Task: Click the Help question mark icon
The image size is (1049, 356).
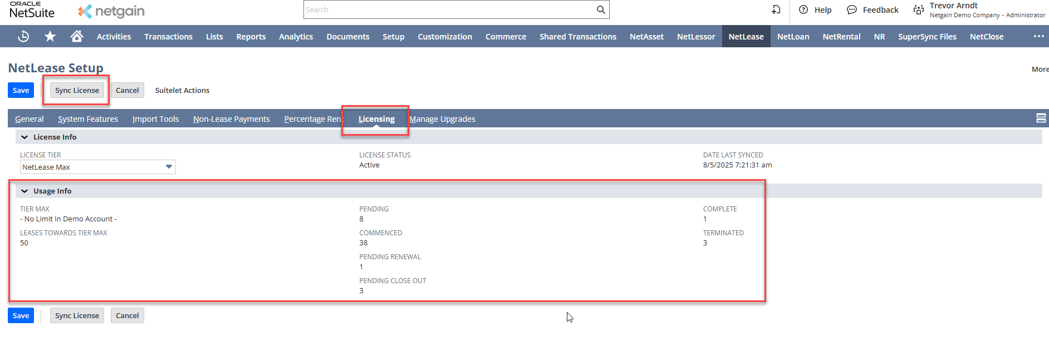Action: [x=803, y=9]
